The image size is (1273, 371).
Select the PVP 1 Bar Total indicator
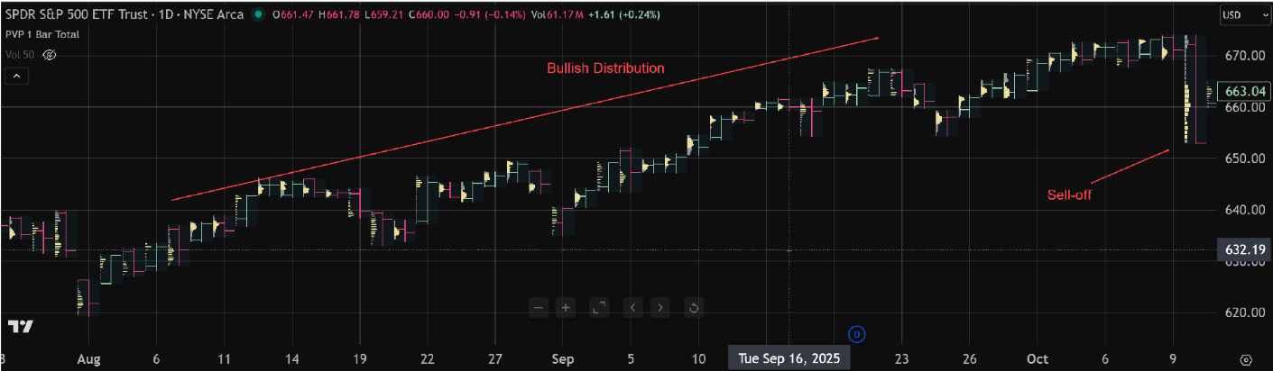point(42,34)
